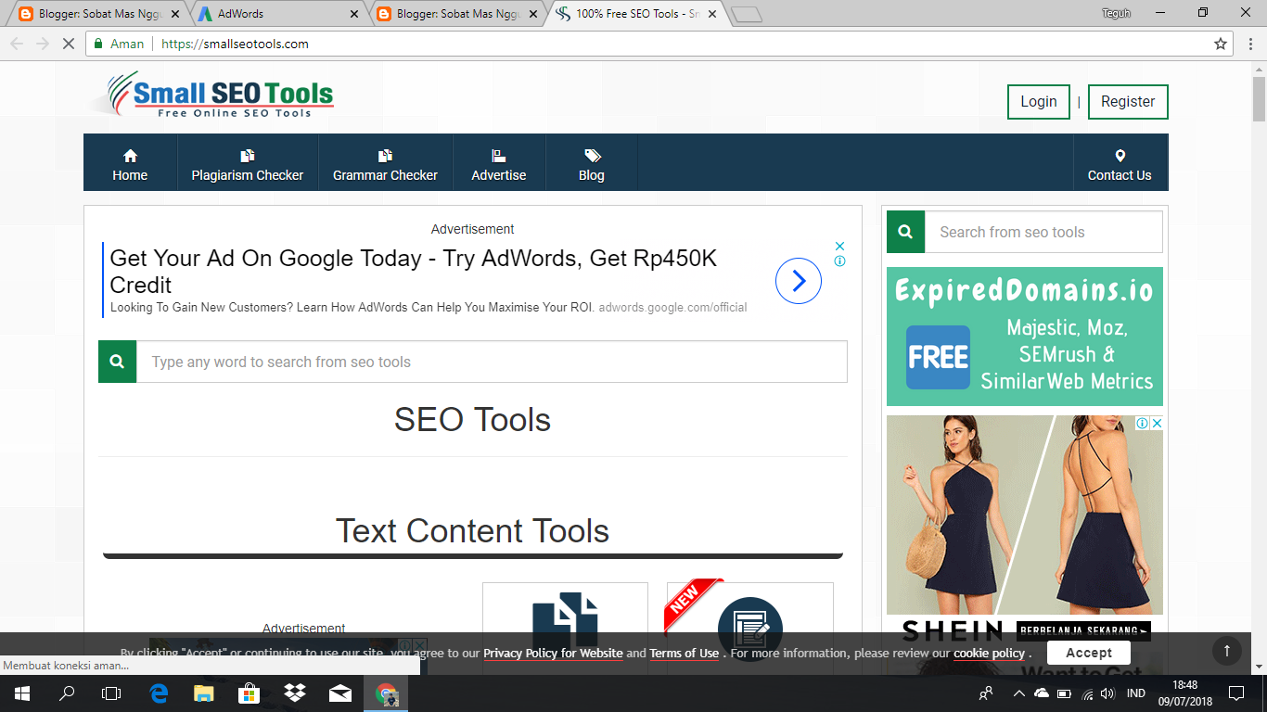Close the 100% Free SEO Tools tab
The height and width of the screenshot is (712, 1267).
tap(711, 14)
